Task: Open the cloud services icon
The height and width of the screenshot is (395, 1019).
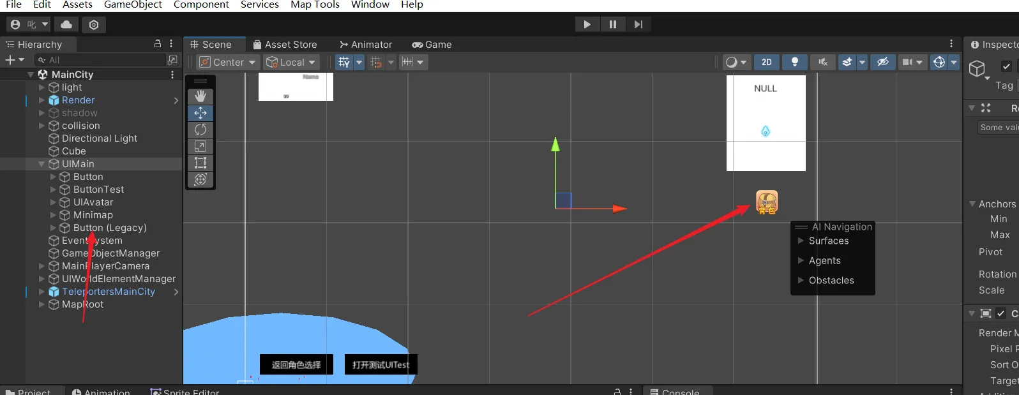Action: 66,24
